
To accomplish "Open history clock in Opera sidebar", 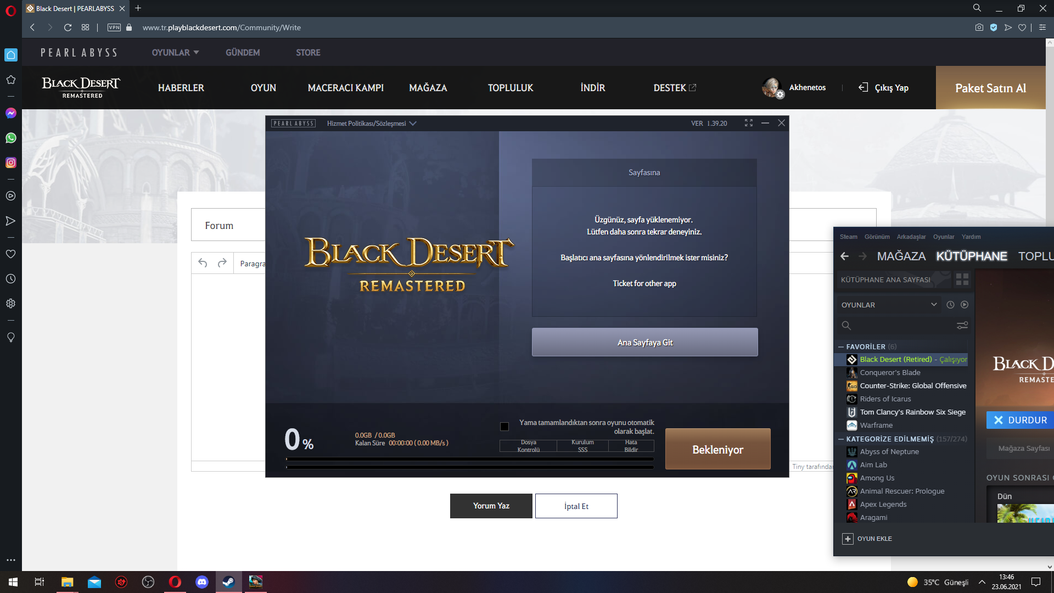I will pyautogui.click(x=11, y=279).
